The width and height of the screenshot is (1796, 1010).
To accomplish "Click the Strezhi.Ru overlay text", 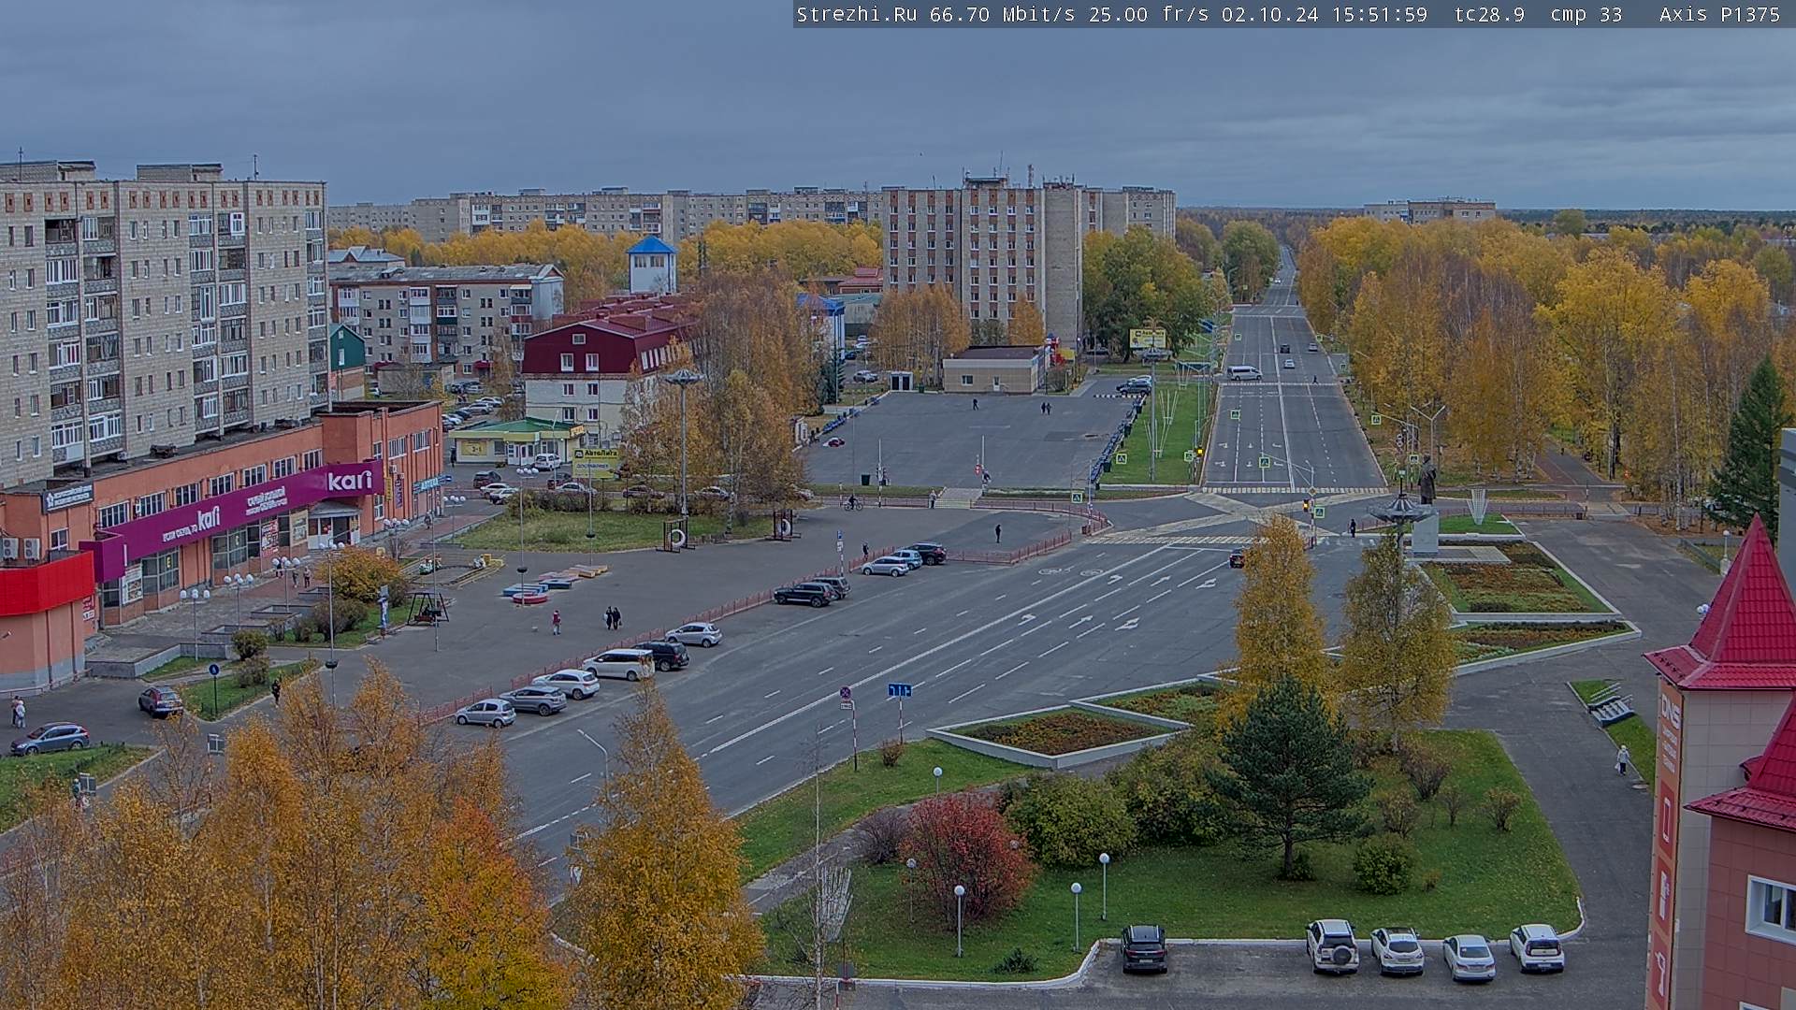I will (x=856, y=14).
